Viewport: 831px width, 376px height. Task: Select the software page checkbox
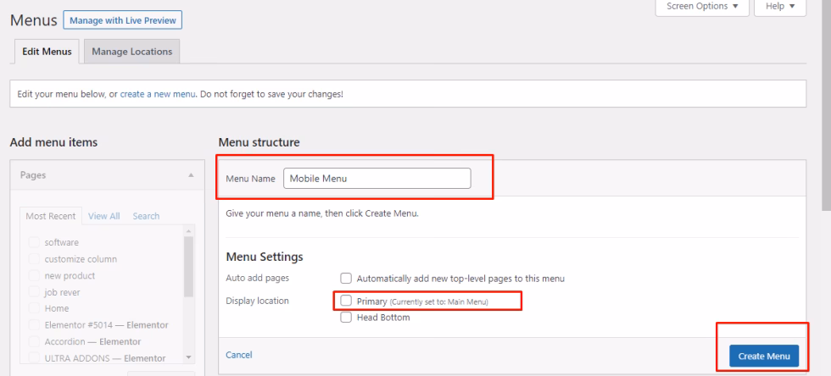35,242
